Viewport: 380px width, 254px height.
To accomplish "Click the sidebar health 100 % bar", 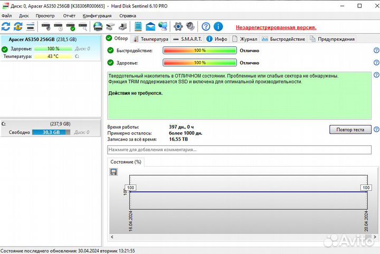I will click(x=53, y=48).
